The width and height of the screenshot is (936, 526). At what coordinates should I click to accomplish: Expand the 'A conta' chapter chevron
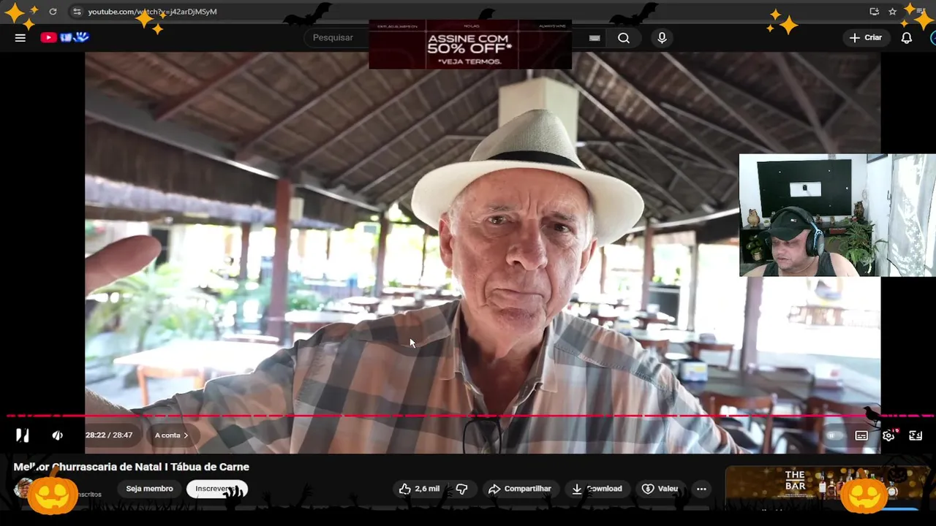[x=186, y=435]
